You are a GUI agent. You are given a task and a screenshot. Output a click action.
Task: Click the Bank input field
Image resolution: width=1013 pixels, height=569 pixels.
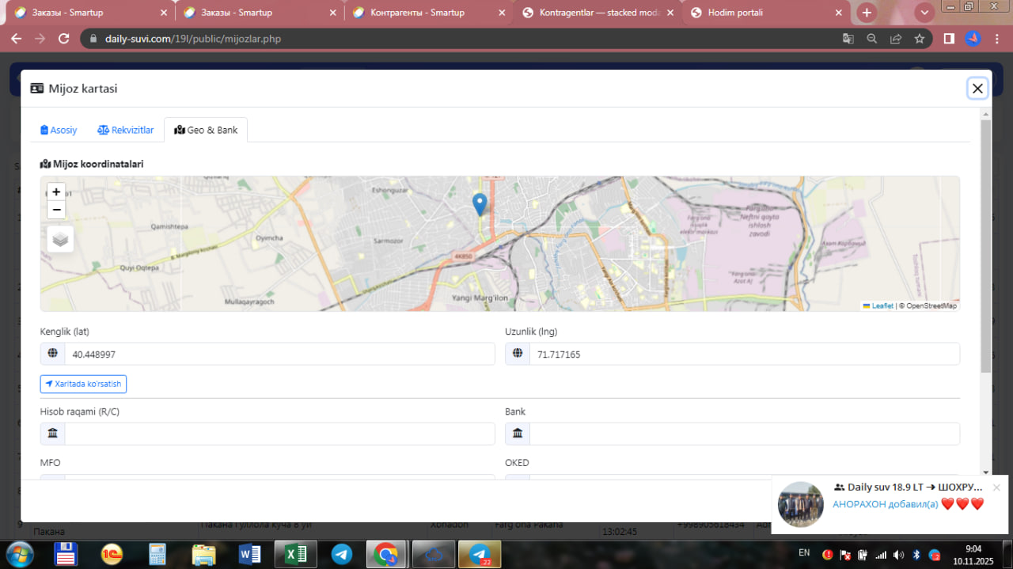[x=744, y=434]
